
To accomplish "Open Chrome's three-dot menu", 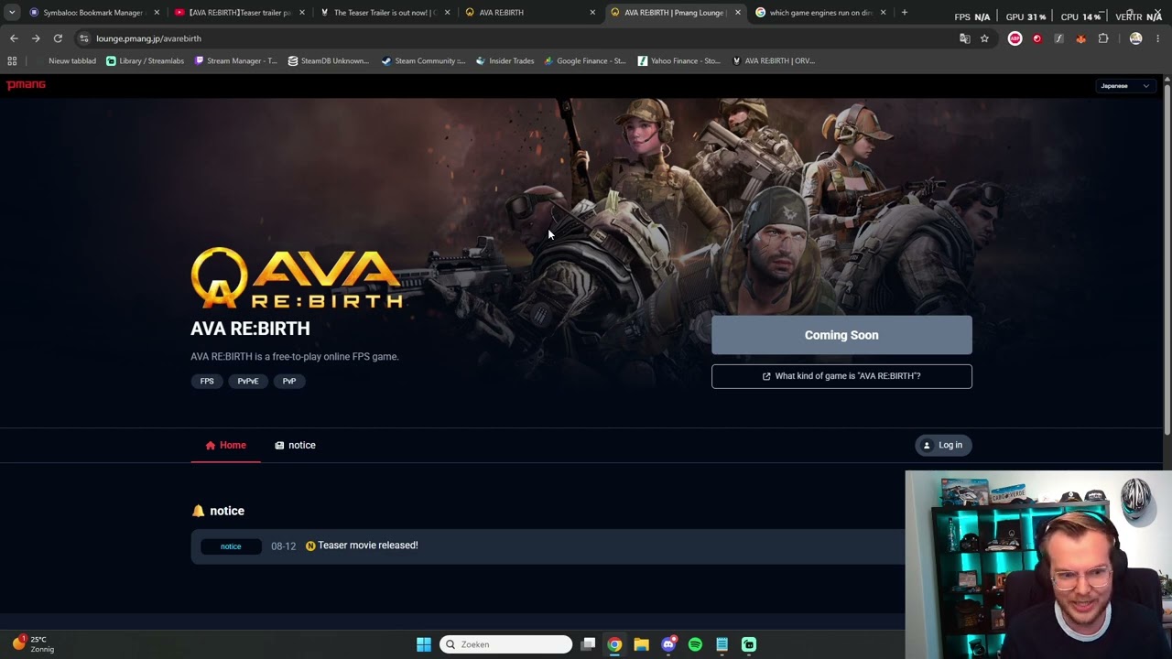I will click(x=1158, y=38).
